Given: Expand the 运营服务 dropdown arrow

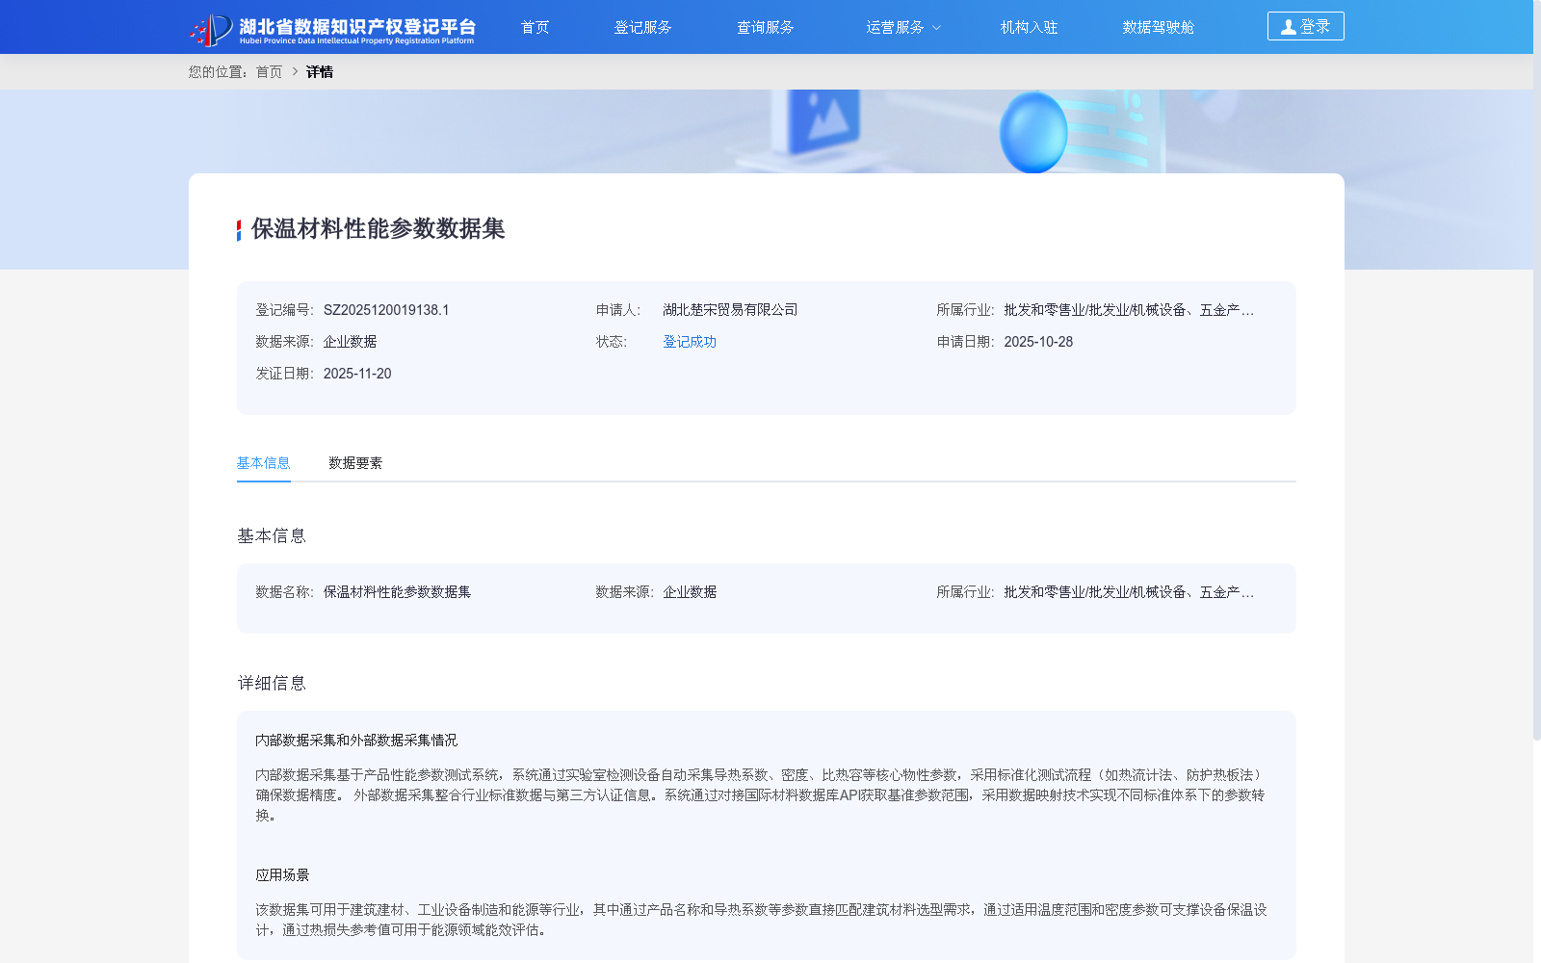Looking at the screenshot, I should click(936, 28).
